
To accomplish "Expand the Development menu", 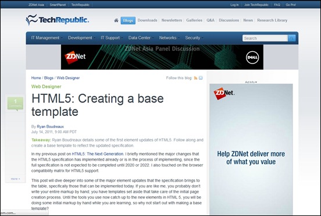I will 81,38.
